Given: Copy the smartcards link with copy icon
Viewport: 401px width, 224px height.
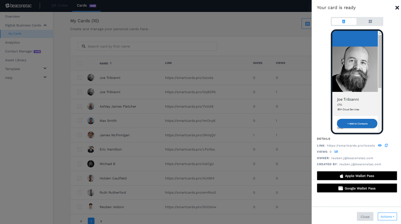Looking at the screenshot, I should point(386,146).
